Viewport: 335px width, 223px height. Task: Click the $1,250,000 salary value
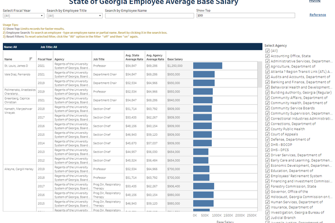175,66
